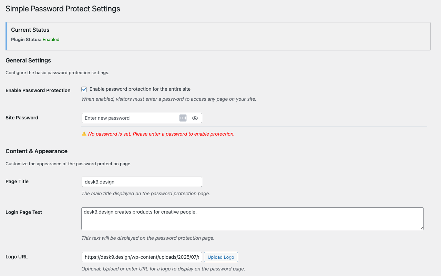Select the Logo URL text field

tap(142, 257)
